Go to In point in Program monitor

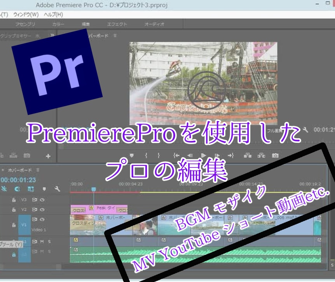(176, 155)
